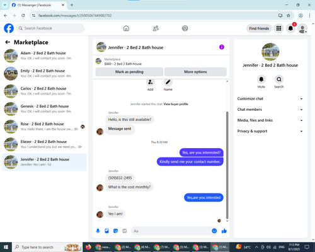The height and width of the screenshot is (252, 315).
Task: Click the Name pencil icon
Action: click(168, 82)
